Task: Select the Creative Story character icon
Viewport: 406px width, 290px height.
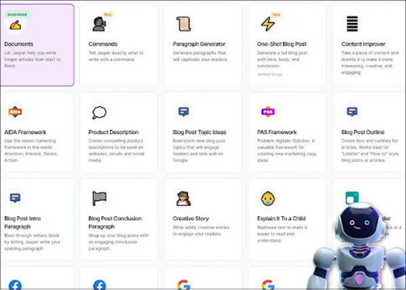Action: pyautogui.click(x=183, y=198)
